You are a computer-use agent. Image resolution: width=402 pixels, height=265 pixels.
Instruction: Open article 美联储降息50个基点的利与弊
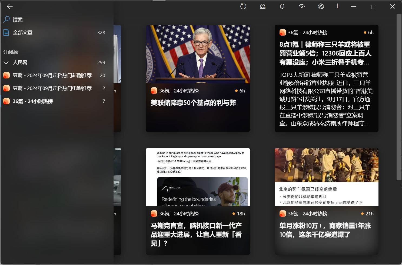pyautogui.click(x=193, y=103)
